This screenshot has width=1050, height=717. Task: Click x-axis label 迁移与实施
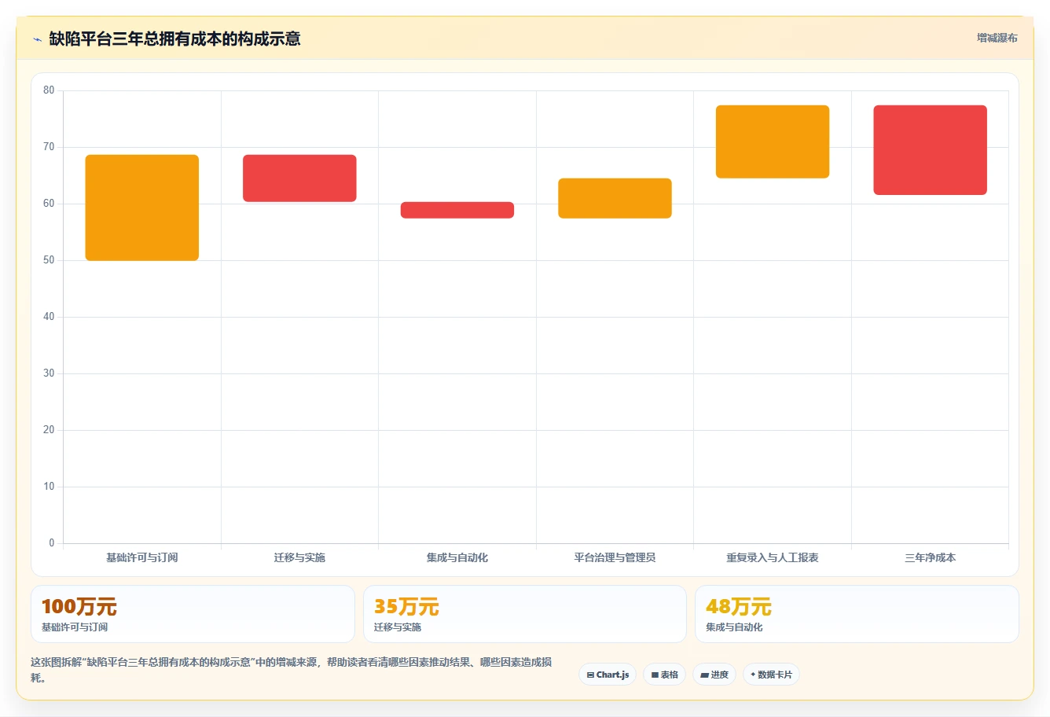pos(299,557)
